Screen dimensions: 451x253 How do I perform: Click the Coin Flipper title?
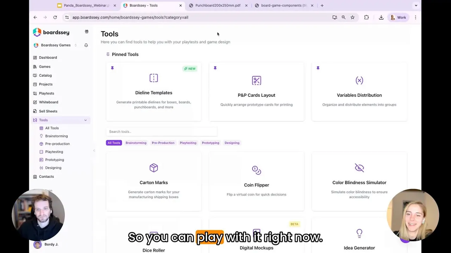(257, 185)
